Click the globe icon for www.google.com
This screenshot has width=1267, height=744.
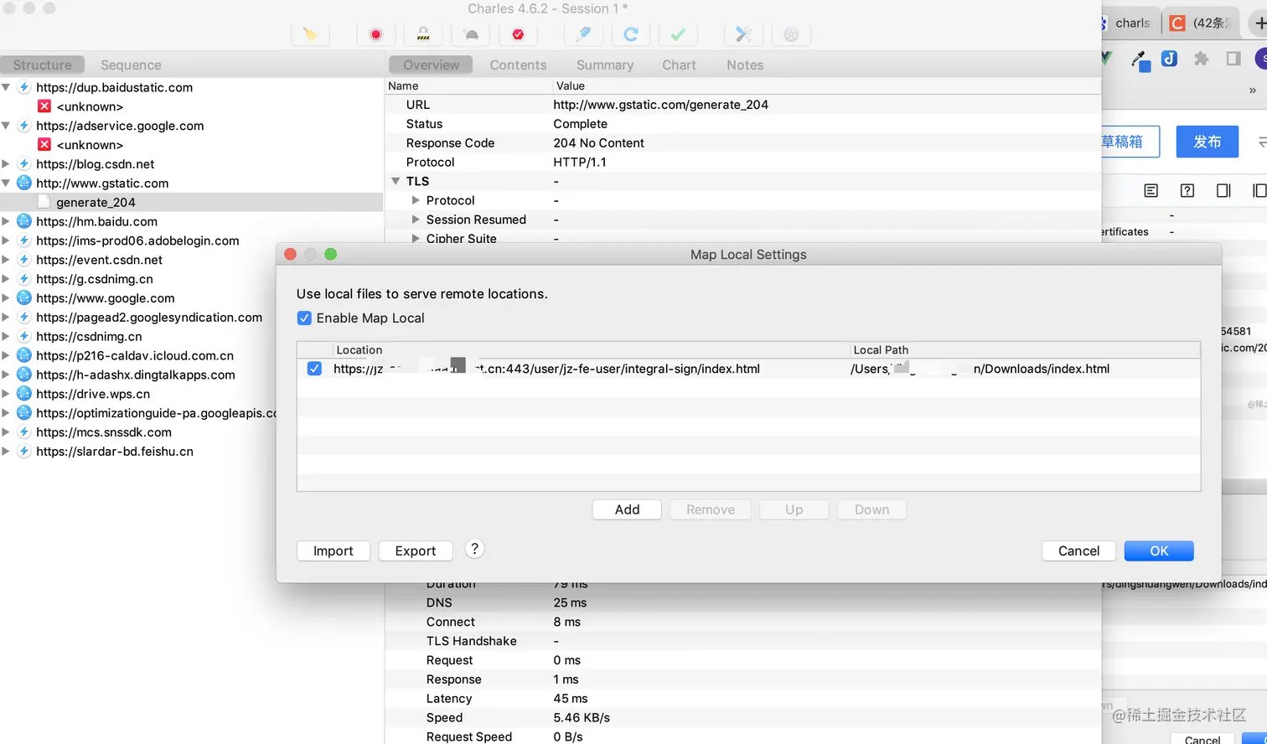tap(24, 298)
